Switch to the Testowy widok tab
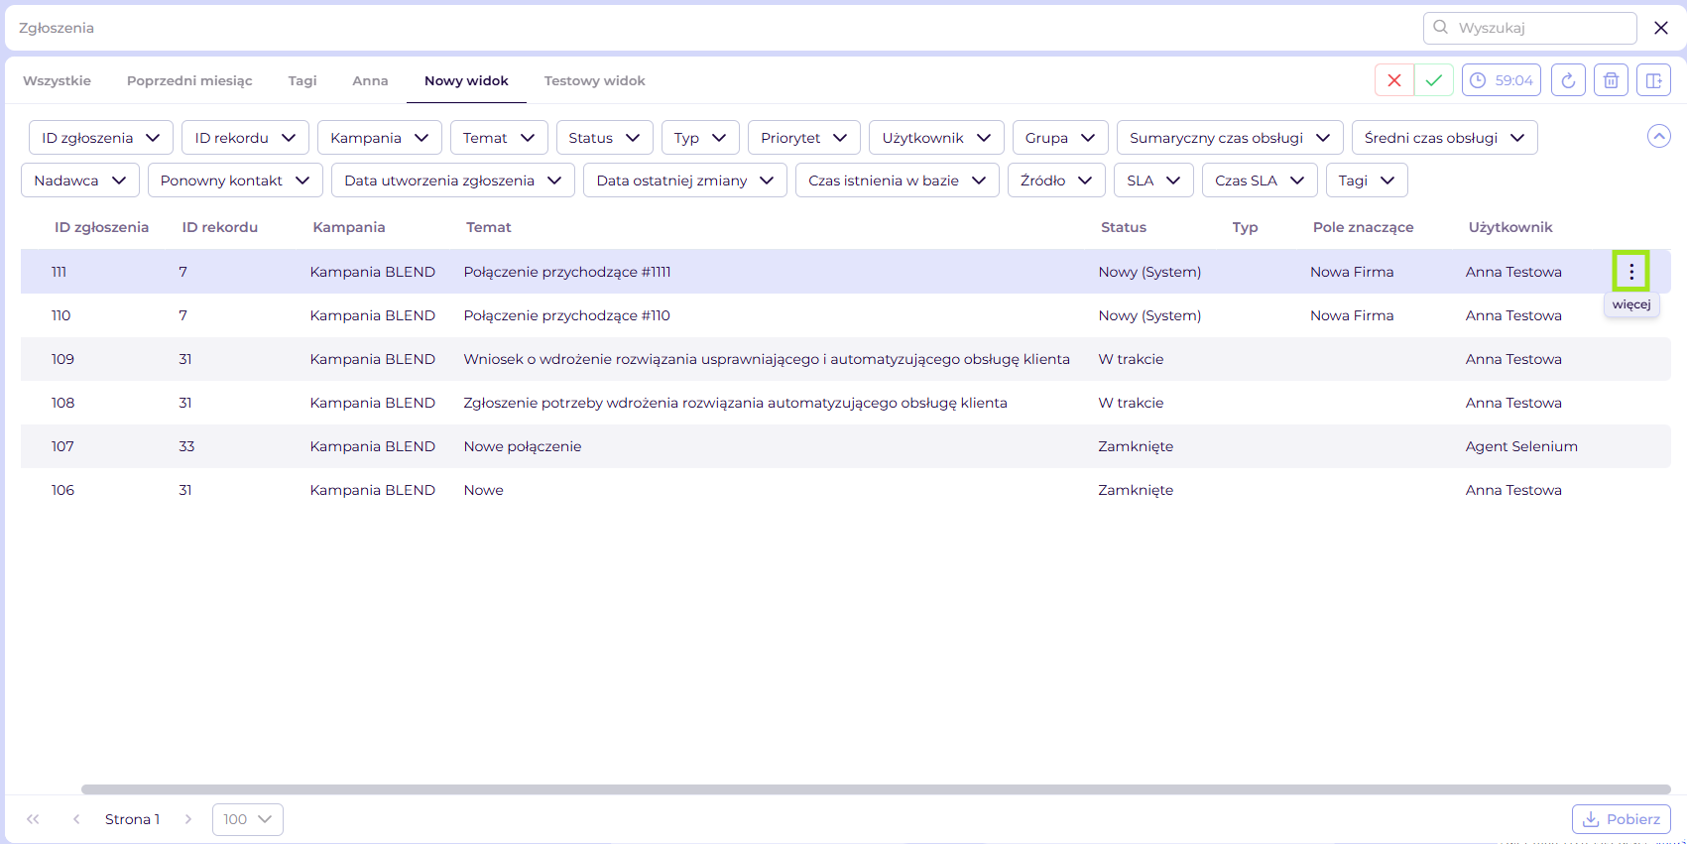This screenshot has height=844, width=1687. [x=594, y=81]
